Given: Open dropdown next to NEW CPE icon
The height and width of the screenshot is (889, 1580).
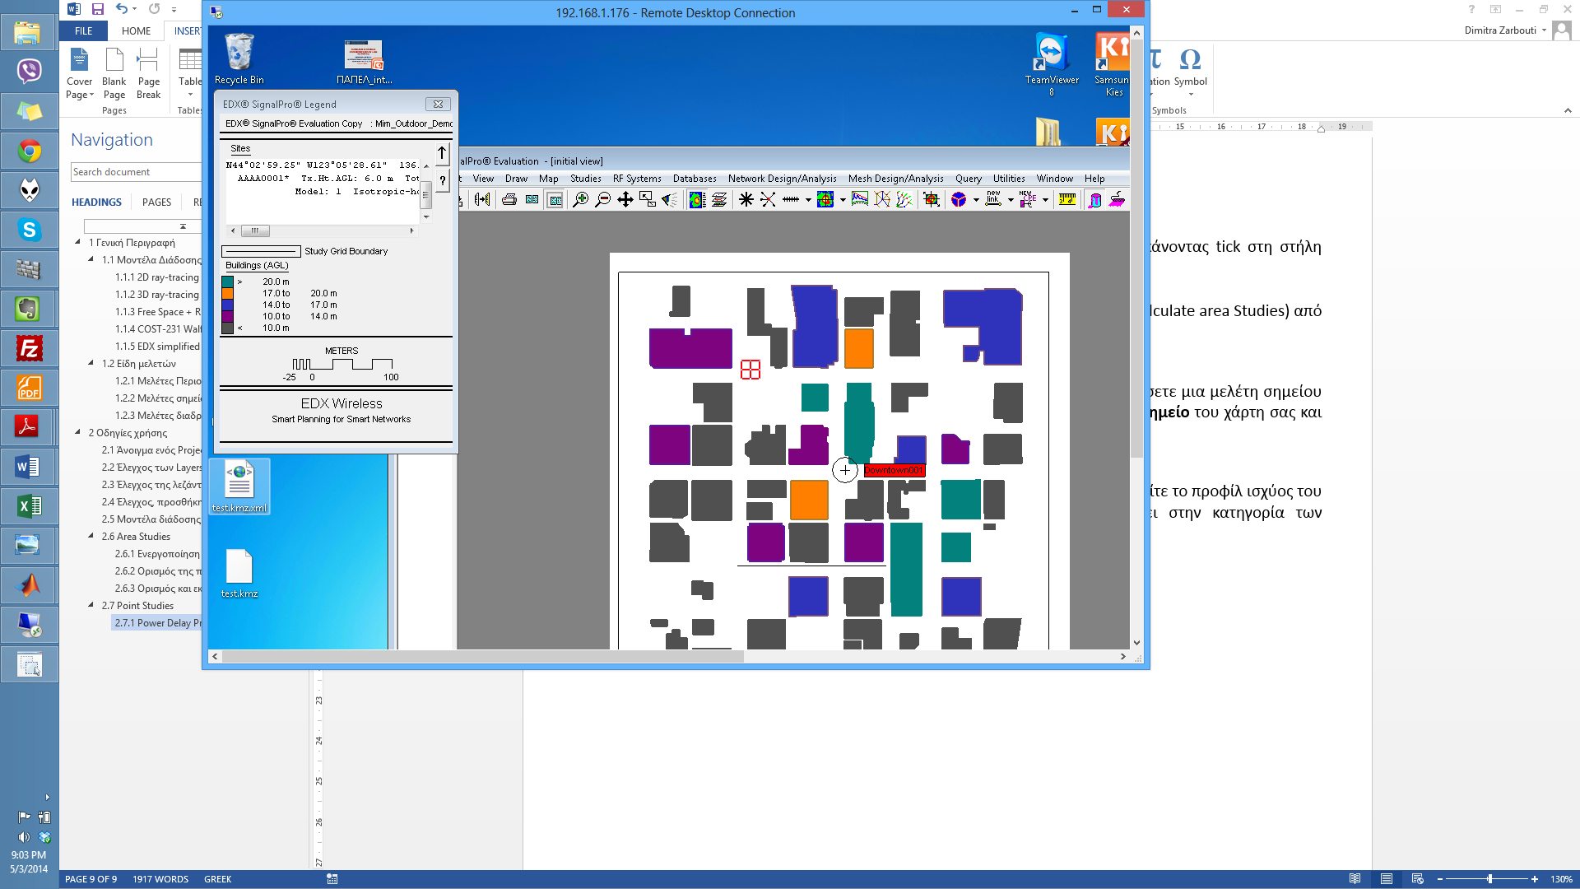Looking at the screenshot, I should pos(1045,200).
